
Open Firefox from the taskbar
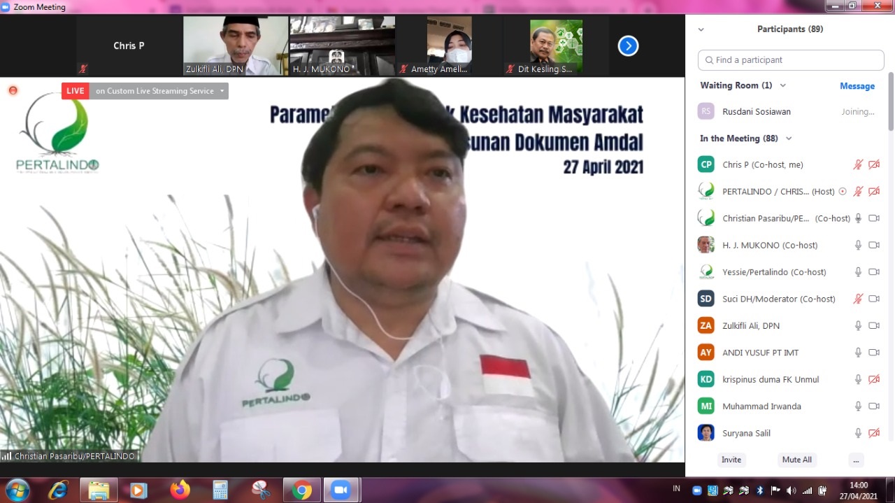[x=180, y=490]
